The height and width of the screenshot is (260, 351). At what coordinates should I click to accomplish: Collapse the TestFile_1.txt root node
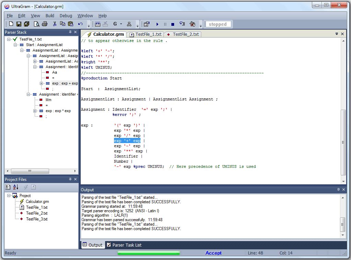(9, 39)
